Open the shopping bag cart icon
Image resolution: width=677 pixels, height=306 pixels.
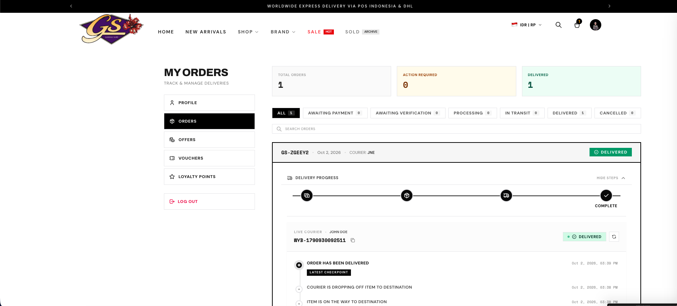(x=577, y=25)
